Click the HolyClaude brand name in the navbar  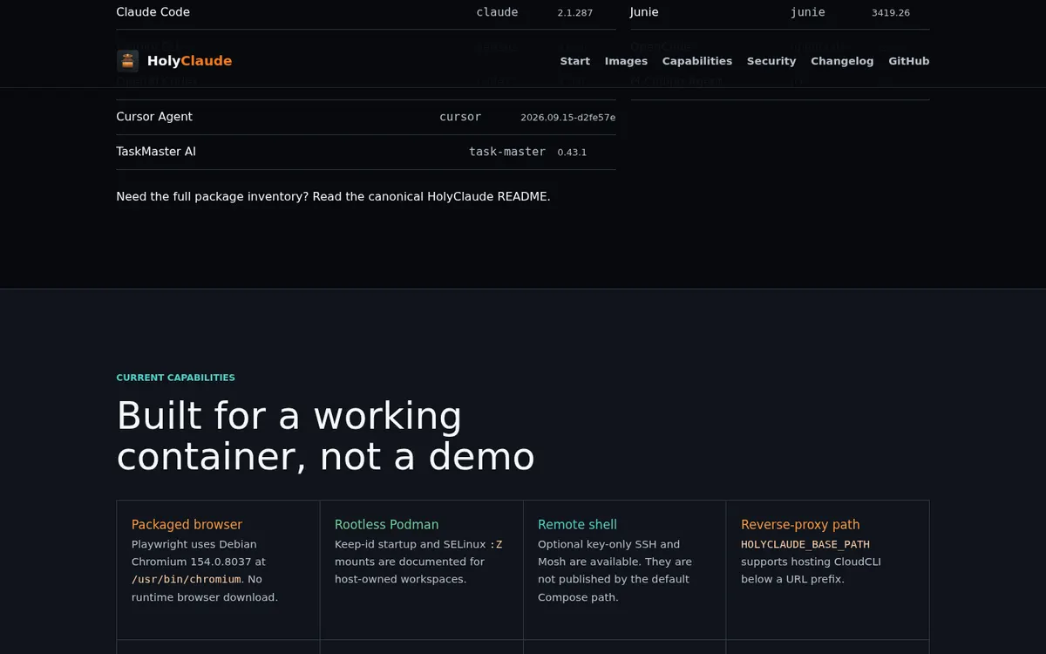click(x=189, y=61)
